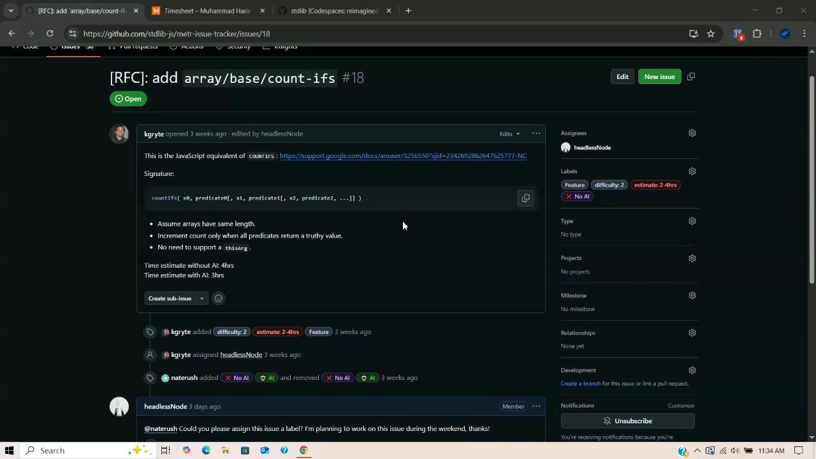Open the ellipsis menu on headlessNode's comment

click(x=536, y=406)
